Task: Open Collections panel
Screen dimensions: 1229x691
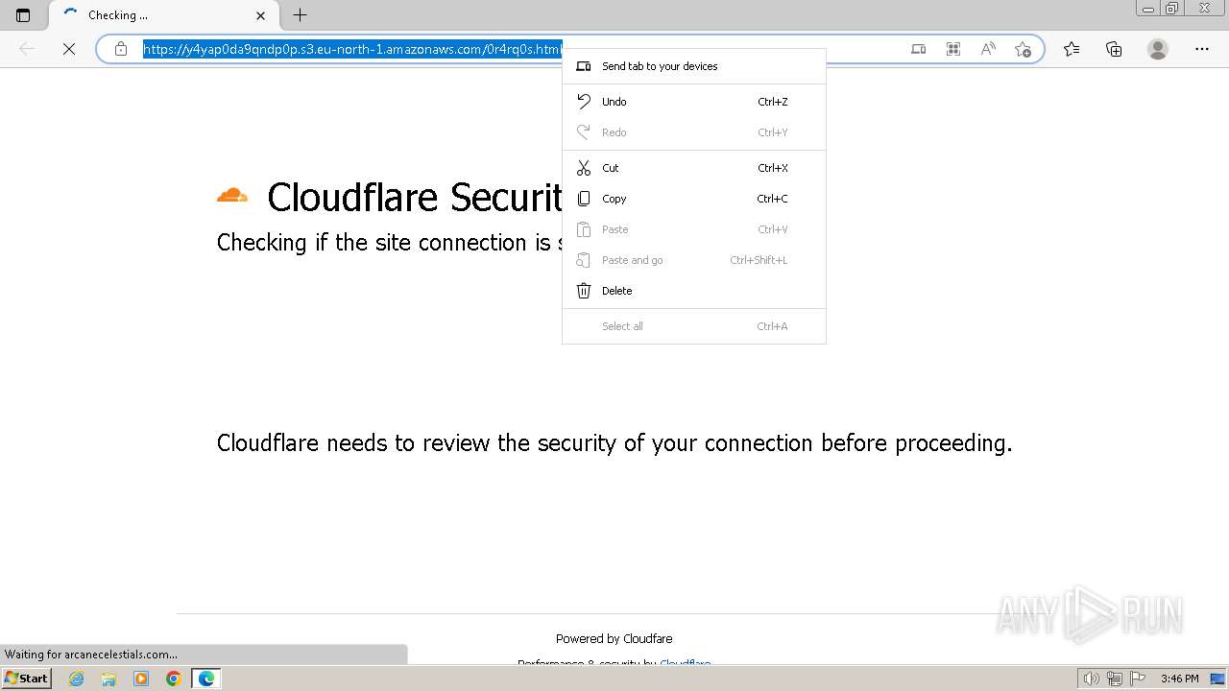Action: click(1114, 49)
